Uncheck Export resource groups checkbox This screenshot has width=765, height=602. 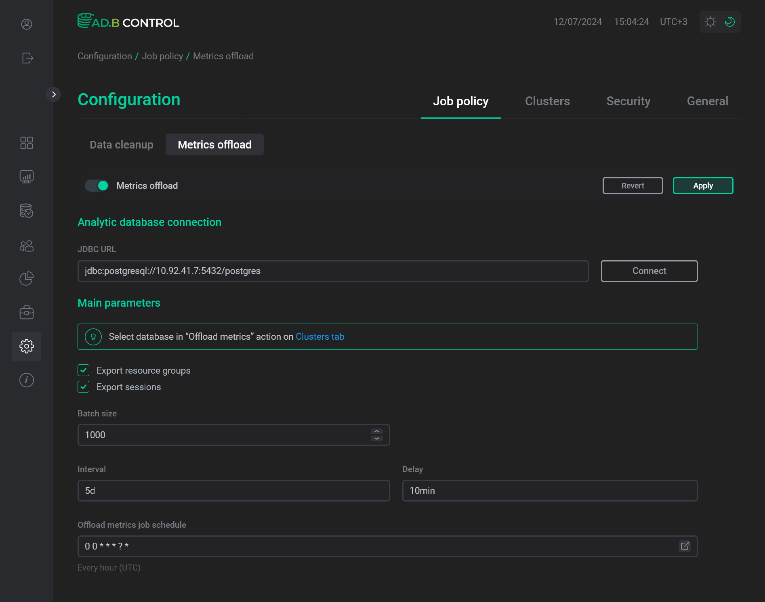click(84, 370)
